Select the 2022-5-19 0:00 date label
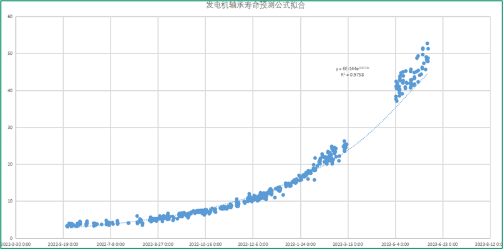The height and width of the screenshot is (249, 503). (x=64, y=244)
